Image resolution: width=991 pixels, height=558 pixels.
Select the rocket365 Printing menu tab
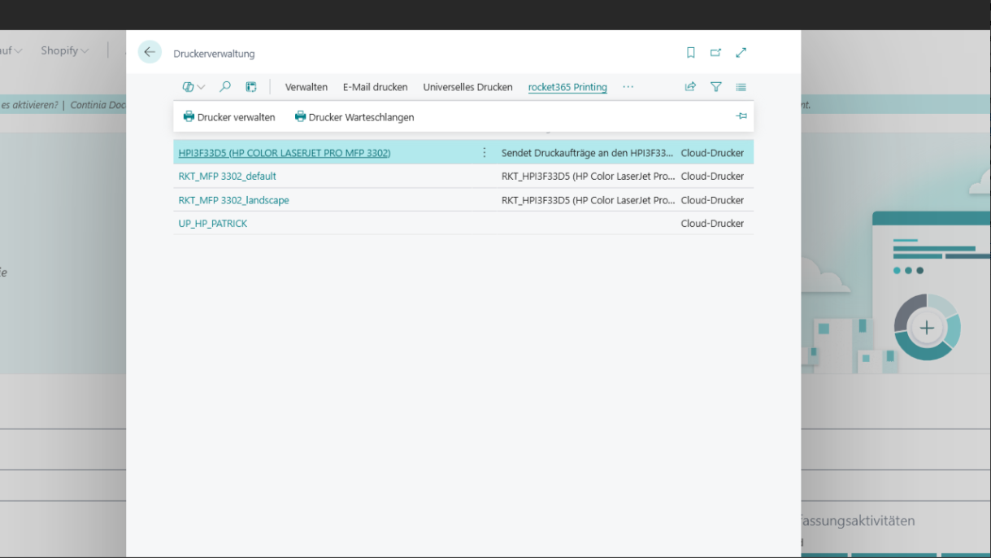[x=567, y=87]
